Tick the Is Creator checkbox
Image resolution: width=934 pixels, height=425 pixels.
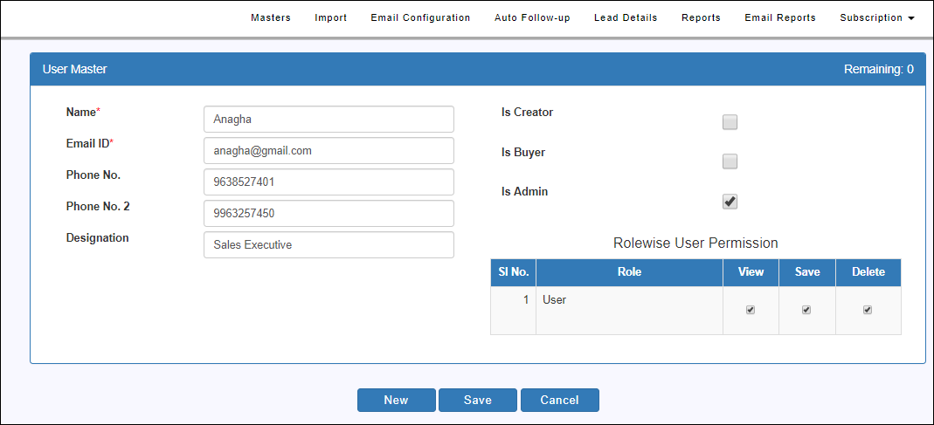(x=730, y=122)
